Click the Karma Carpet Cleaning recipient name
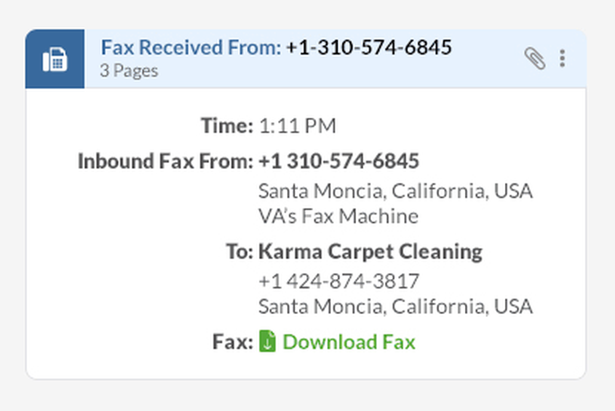Image resolution: width=615 pixels, height=411 pixels. pyautogui.click(x=370, y=251)
